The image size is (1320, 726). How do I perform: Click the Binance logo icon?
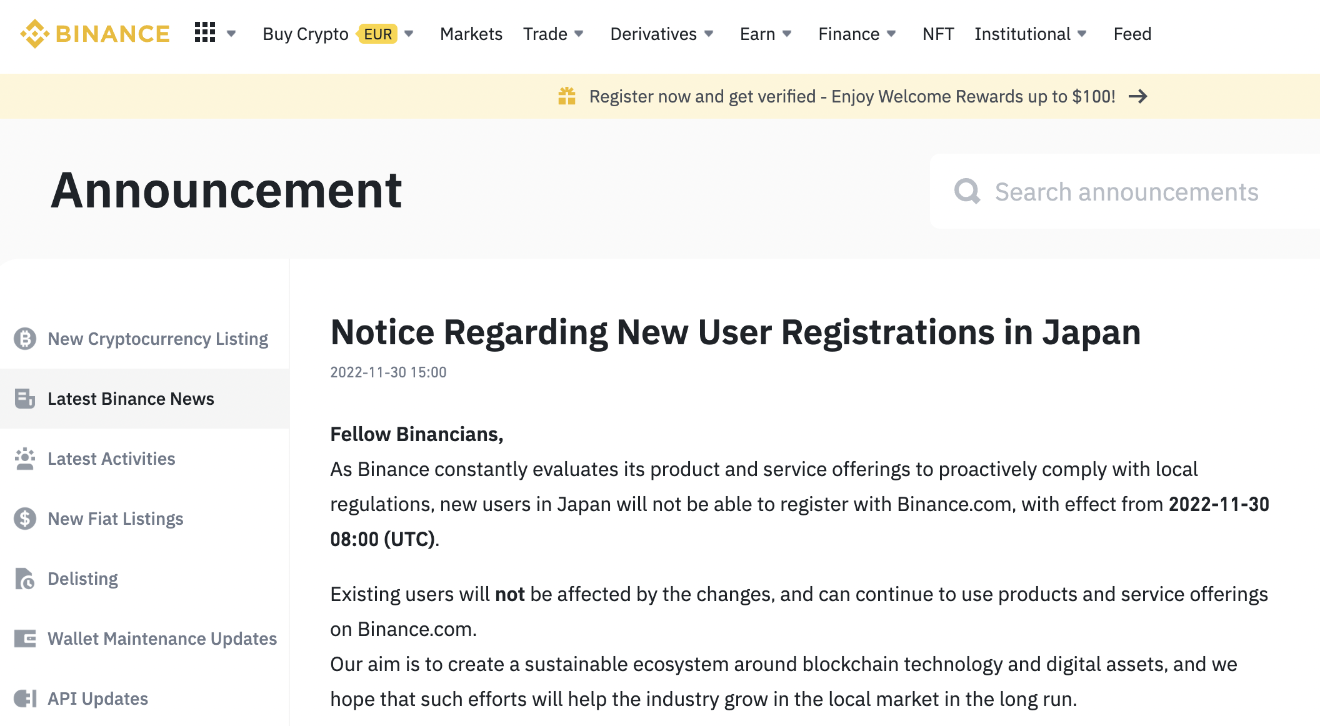pyautogui.click(x=34, y=34)
